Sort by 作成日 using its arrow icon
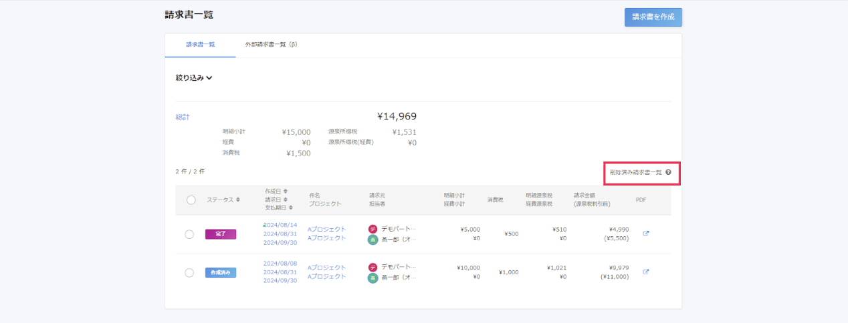This screenshot has width=848, height=323. (x=286, y=191)
